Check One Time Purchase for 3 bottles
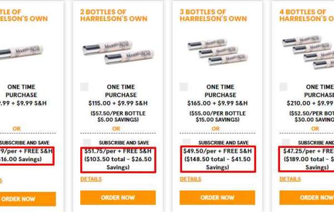The height and width of the screenshot is (212, 334). pos(184,87)
